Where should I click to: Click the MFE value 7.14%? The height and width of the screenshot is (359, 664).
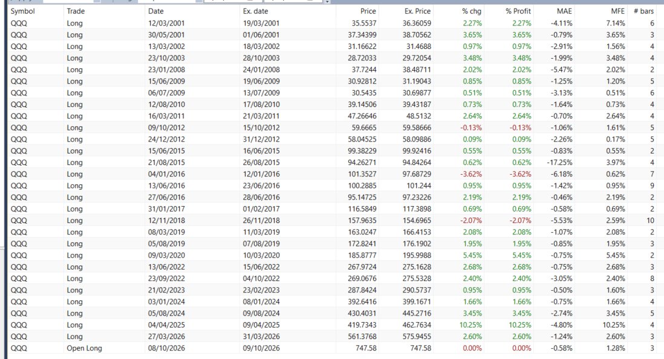coord(616,24)
